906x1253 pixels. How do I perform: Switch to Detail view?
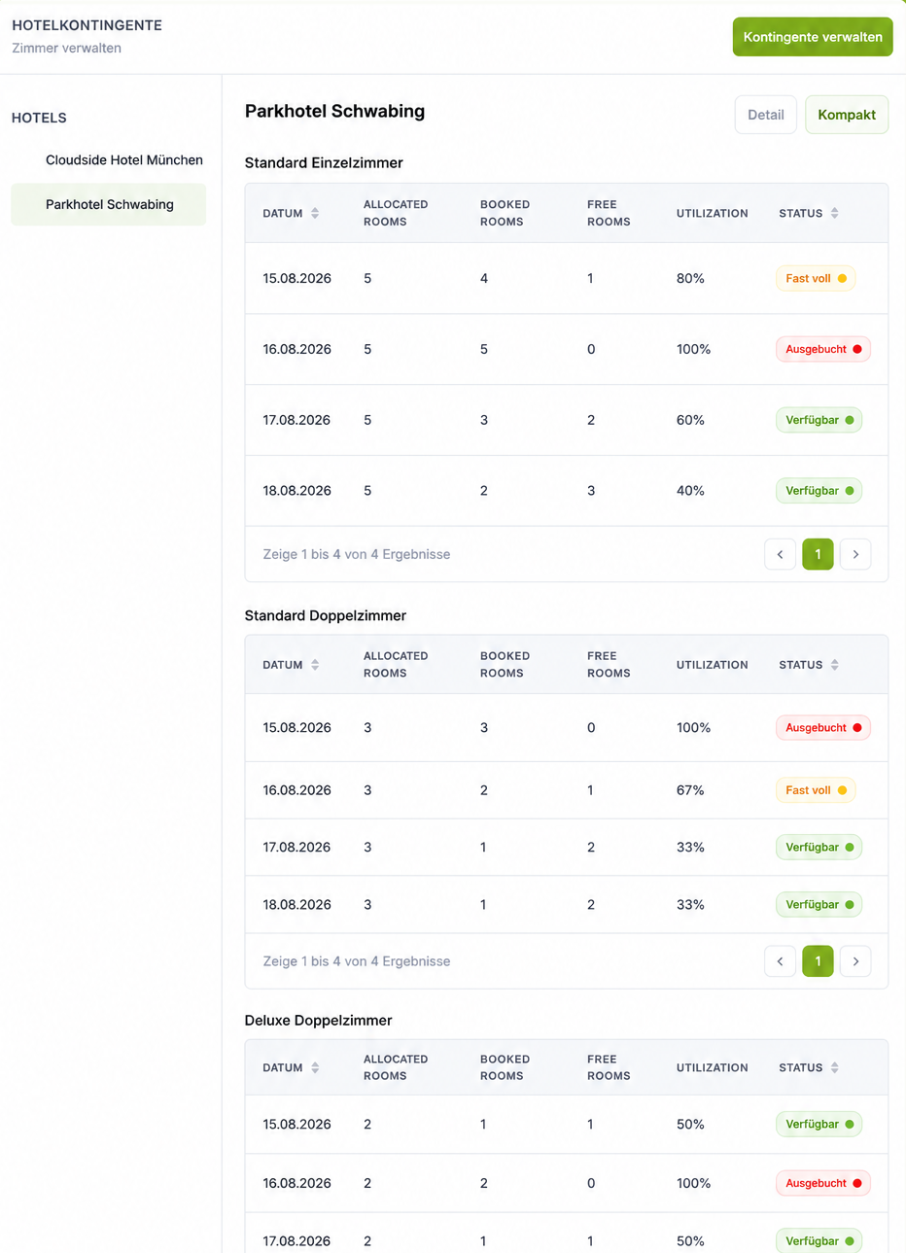[766, 115]
